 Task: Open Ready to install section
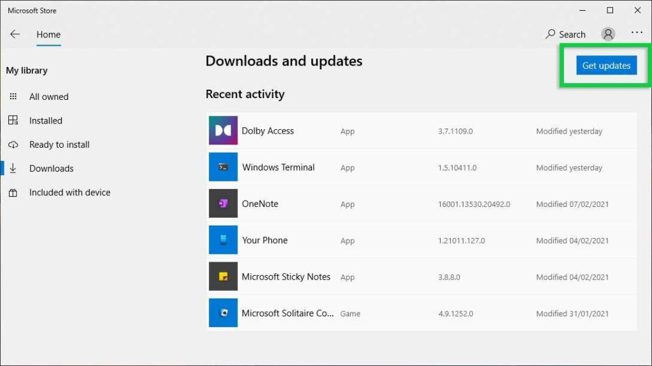(x=59, y=144)
